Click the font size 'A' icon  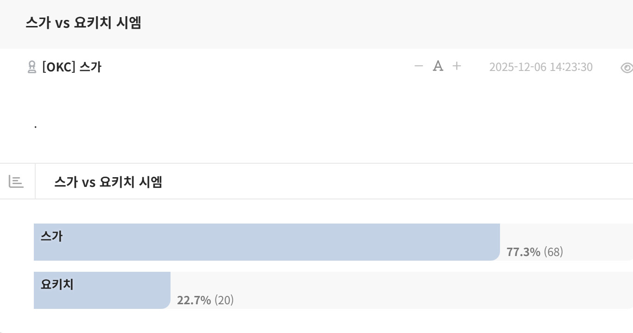pyautogui.click(x=438, y=66)
